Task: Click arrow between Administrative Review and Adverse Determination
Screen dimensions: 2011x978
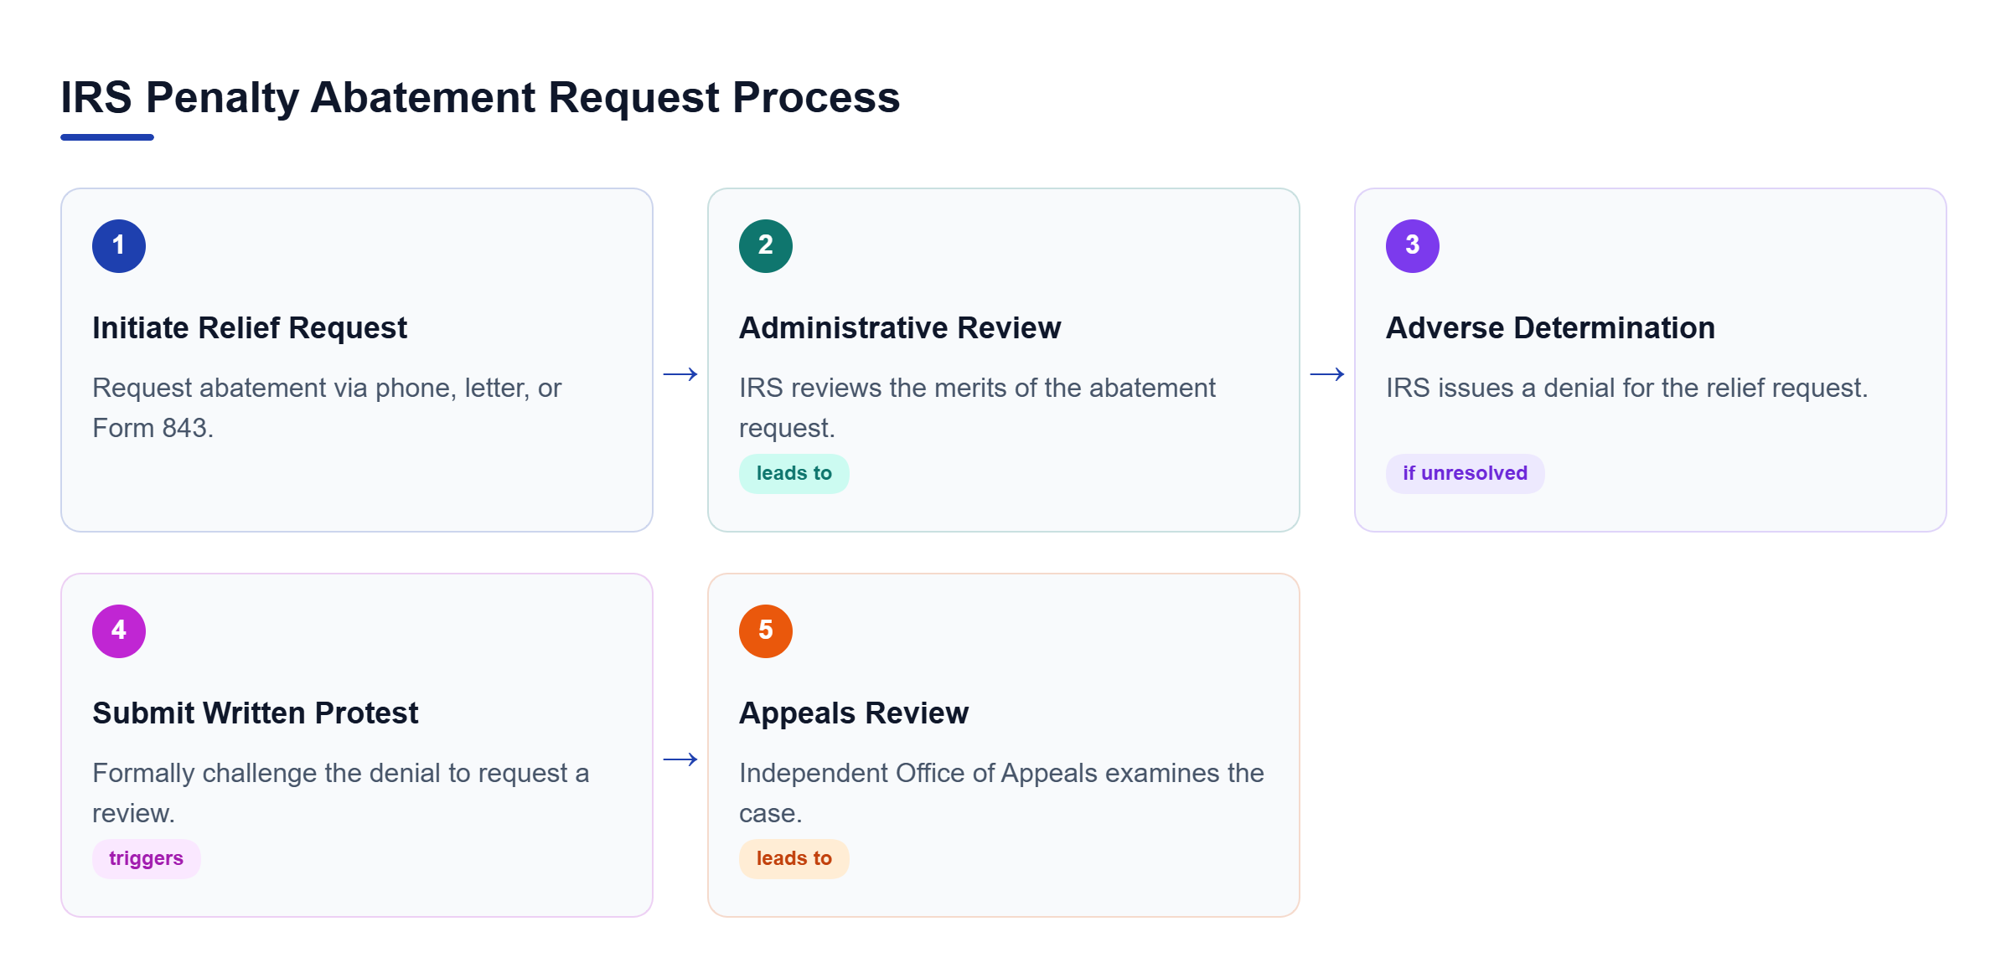Action: 1327,374
